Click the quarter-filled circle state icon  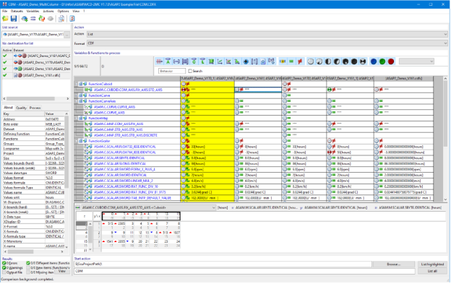point(319,61)
